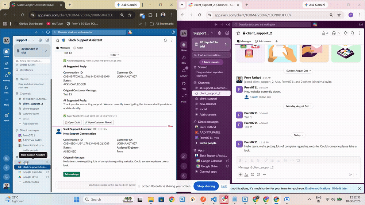Open history clock icon in left window
The image size is (365, 205).
tap(48, 32)
